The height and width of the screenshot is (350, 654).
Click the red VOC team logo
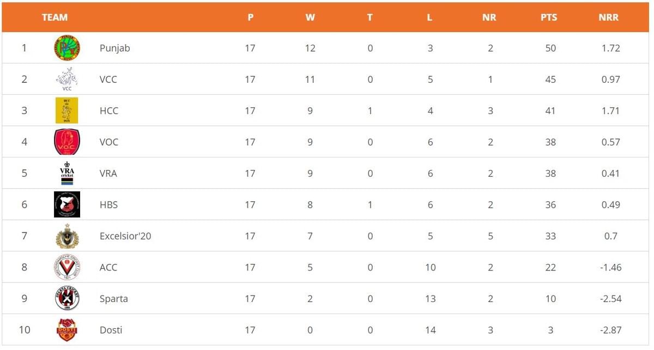coord(67,142)
